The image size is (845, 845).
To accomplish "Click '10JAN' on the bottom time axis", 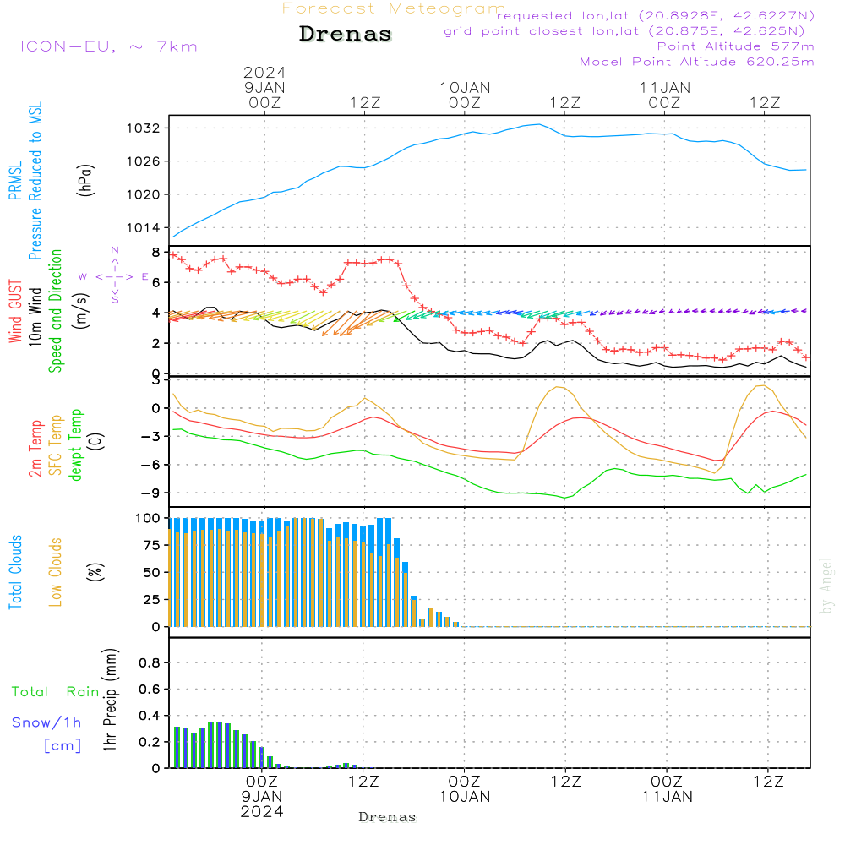I will point(465,797).
